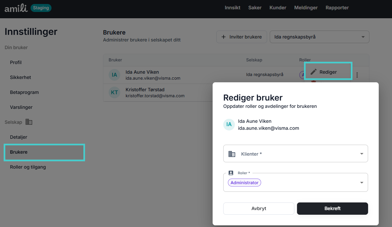The height and width of the screenshot is (227, 392).
Task: Click the Roller dropdown arrow
Action: click(x=361, y=183)
